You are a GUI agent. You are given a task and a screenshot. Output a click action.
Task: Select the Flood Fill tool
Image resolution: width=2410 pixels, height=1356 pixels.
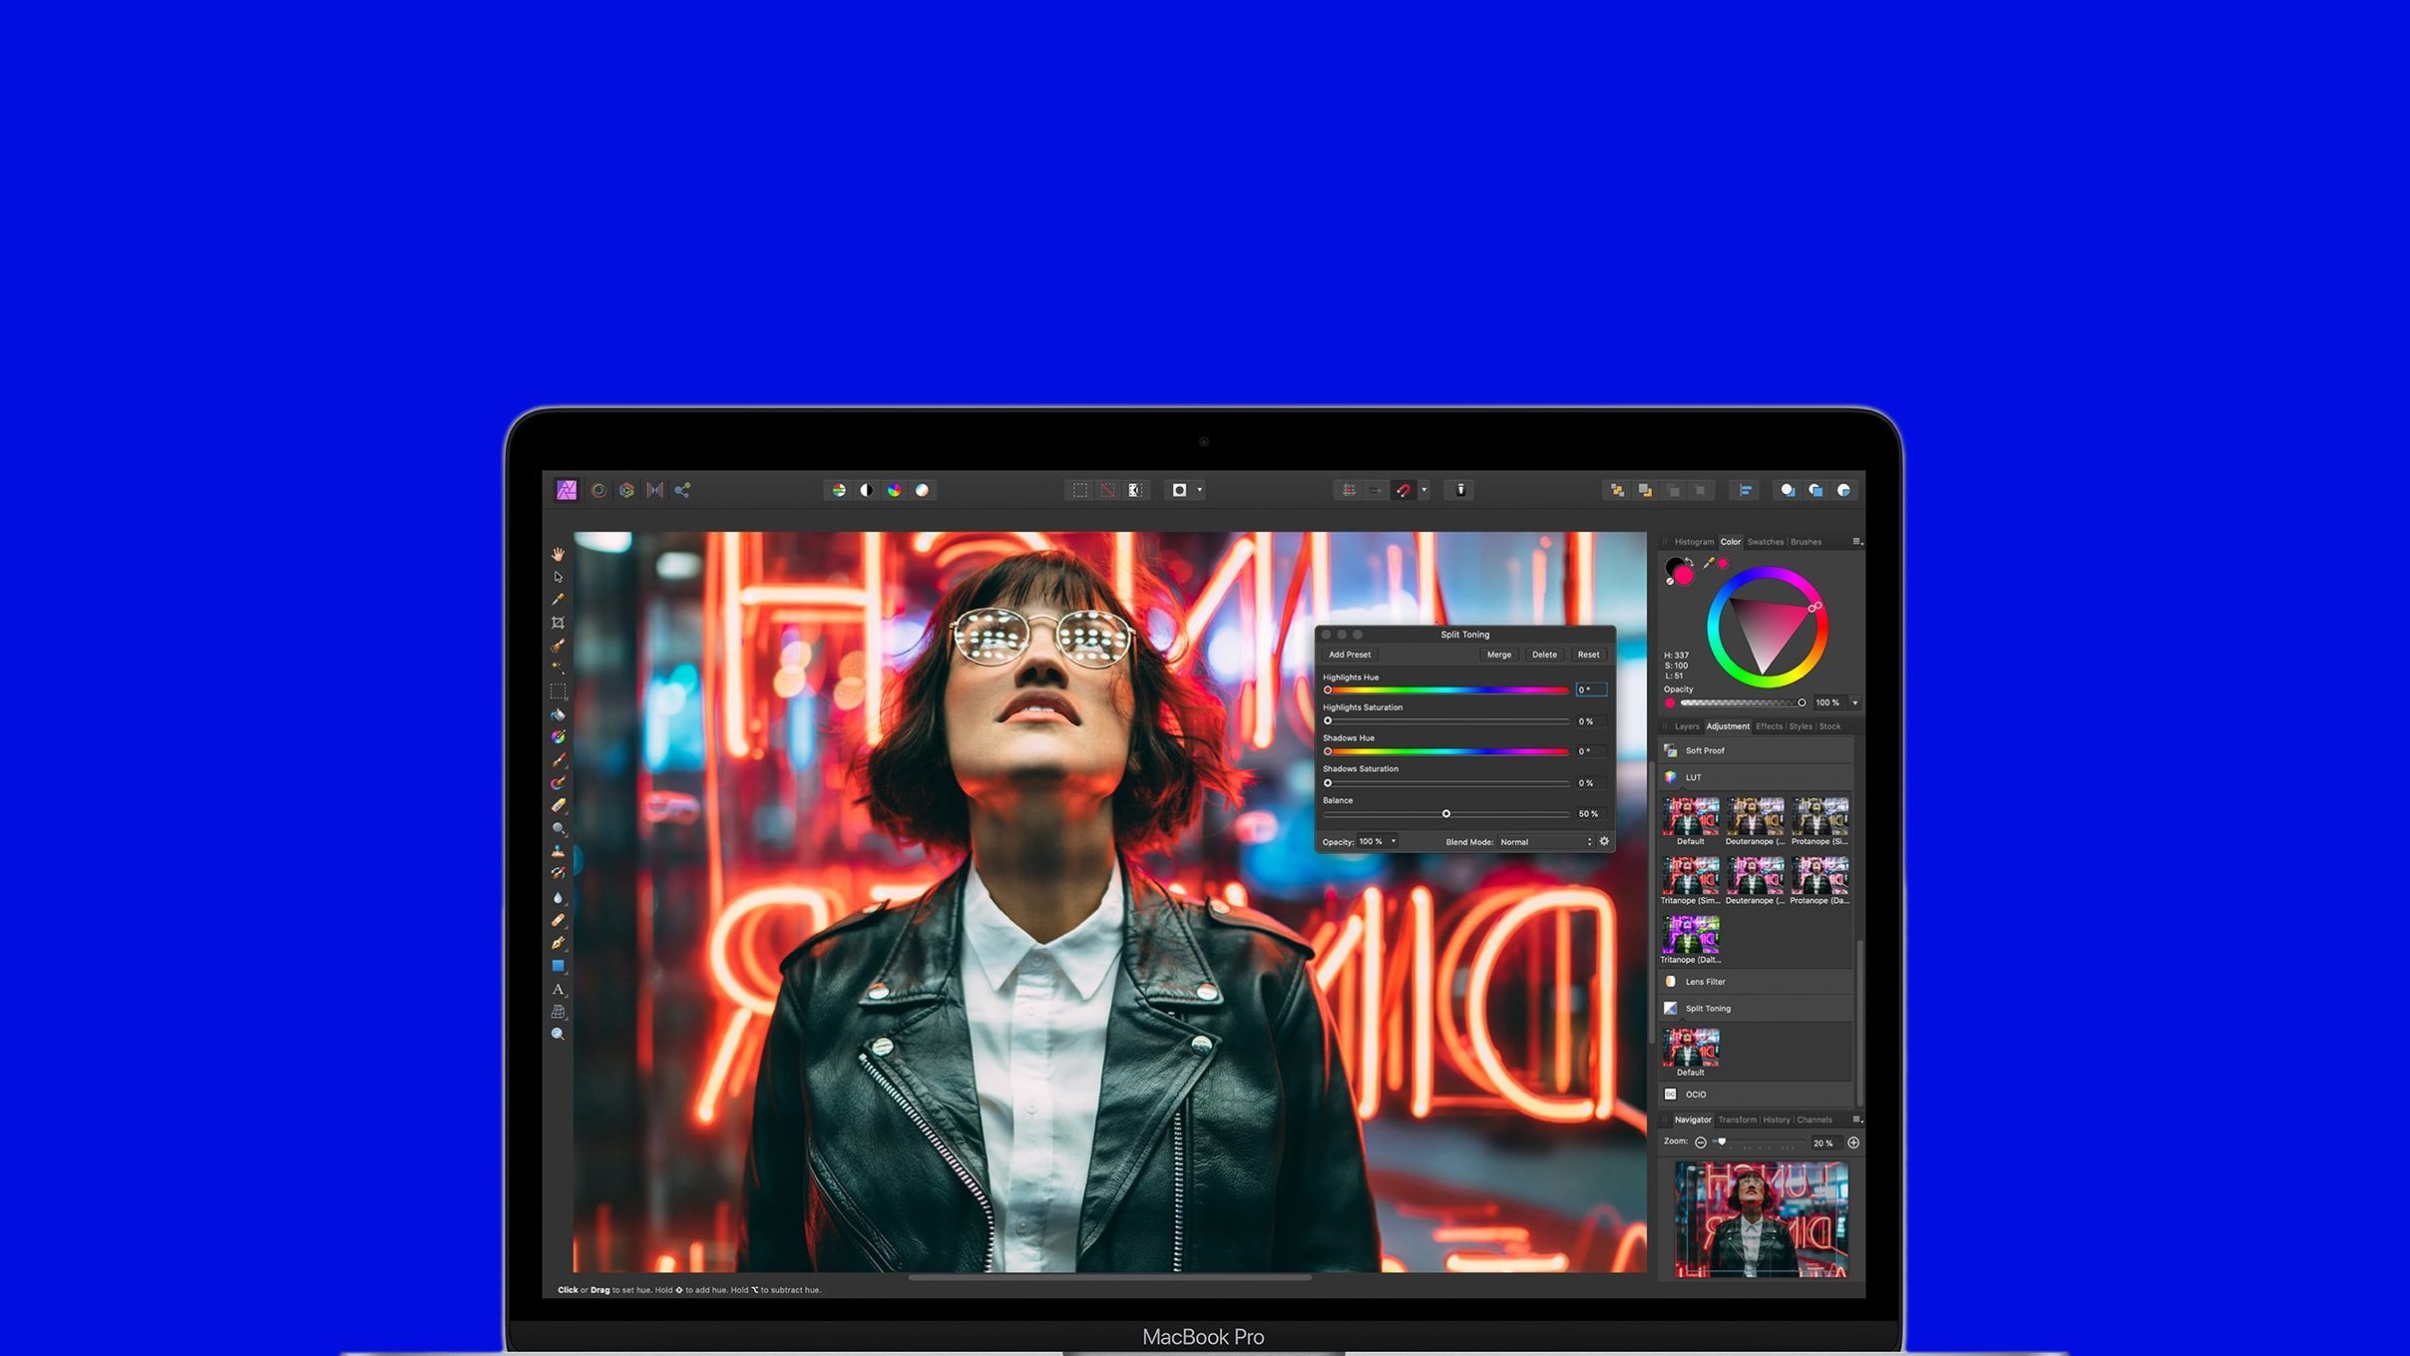click(x=558, y=714)
